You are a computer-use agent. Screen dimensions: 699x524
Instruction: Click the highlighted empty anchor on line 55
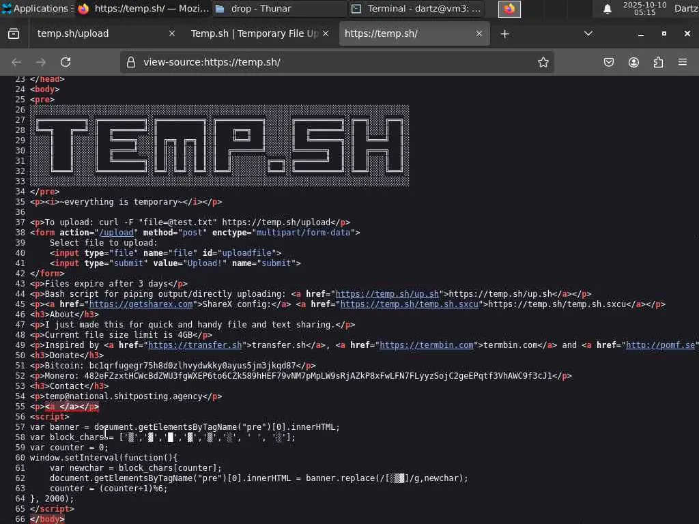pos(72,407)
